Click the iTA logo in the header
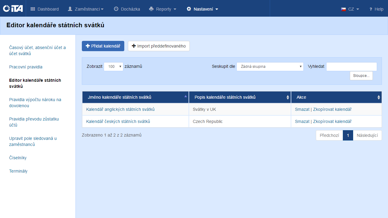The width and height of the screenshot is (388, 218). 13,8
